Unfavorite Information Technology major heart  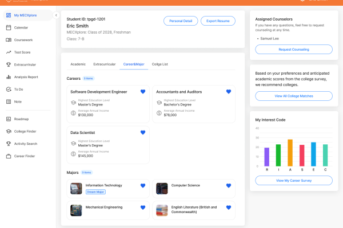pyautogui.click(x=143, y=185)
